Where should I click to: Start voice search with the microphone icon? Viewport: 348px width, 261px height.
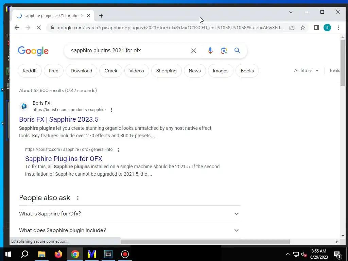[x=210, y=51]
